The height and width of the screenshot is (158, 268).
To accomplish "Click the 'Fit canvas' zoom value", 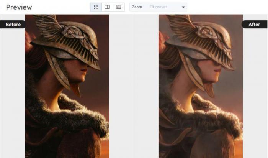I will click(159, 7).
